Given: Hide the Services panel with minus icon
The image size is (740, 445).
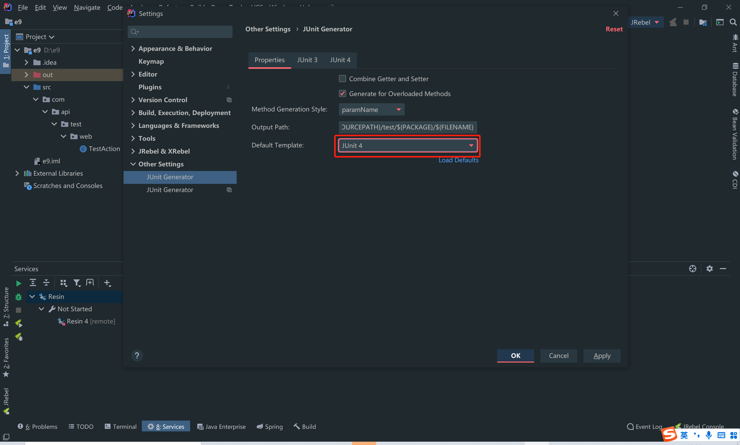Looking at the screenshot, I should click(x=723, y=269).
